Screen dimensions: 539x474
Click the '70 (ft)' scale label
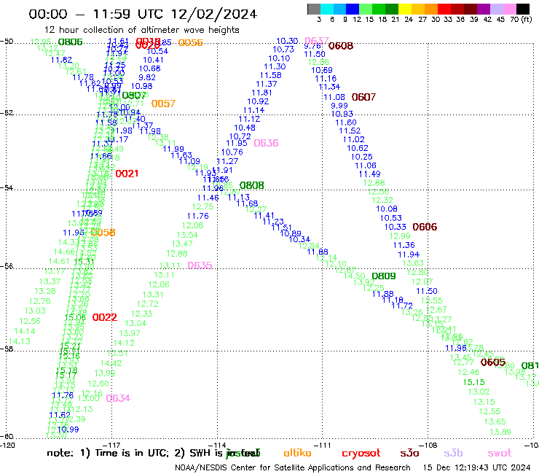point(521,20)
